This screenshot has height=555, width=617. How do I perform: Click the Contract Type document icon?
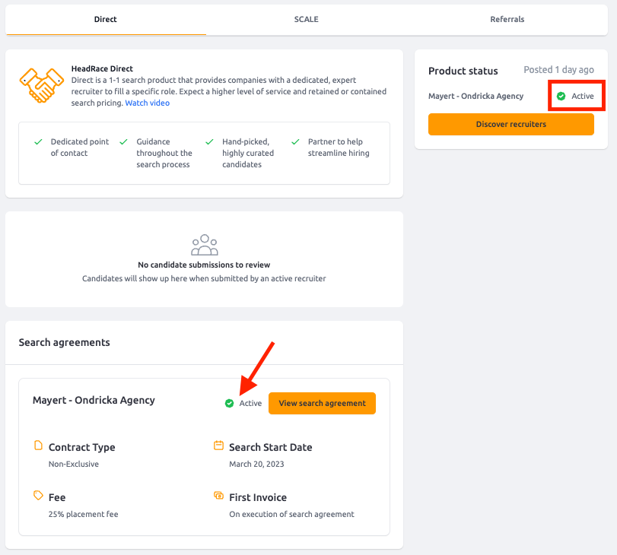tap(38, 446)
